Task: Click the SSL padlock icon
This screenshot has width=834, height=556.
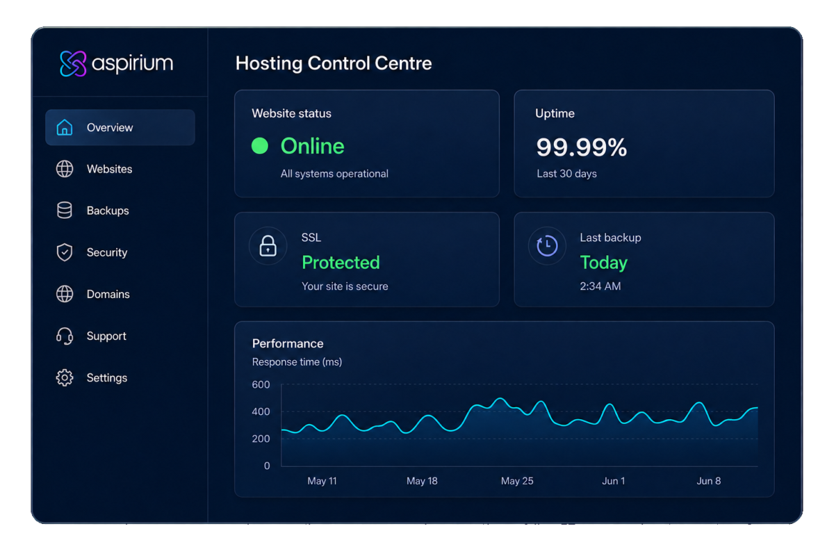Action: [268, 246]
